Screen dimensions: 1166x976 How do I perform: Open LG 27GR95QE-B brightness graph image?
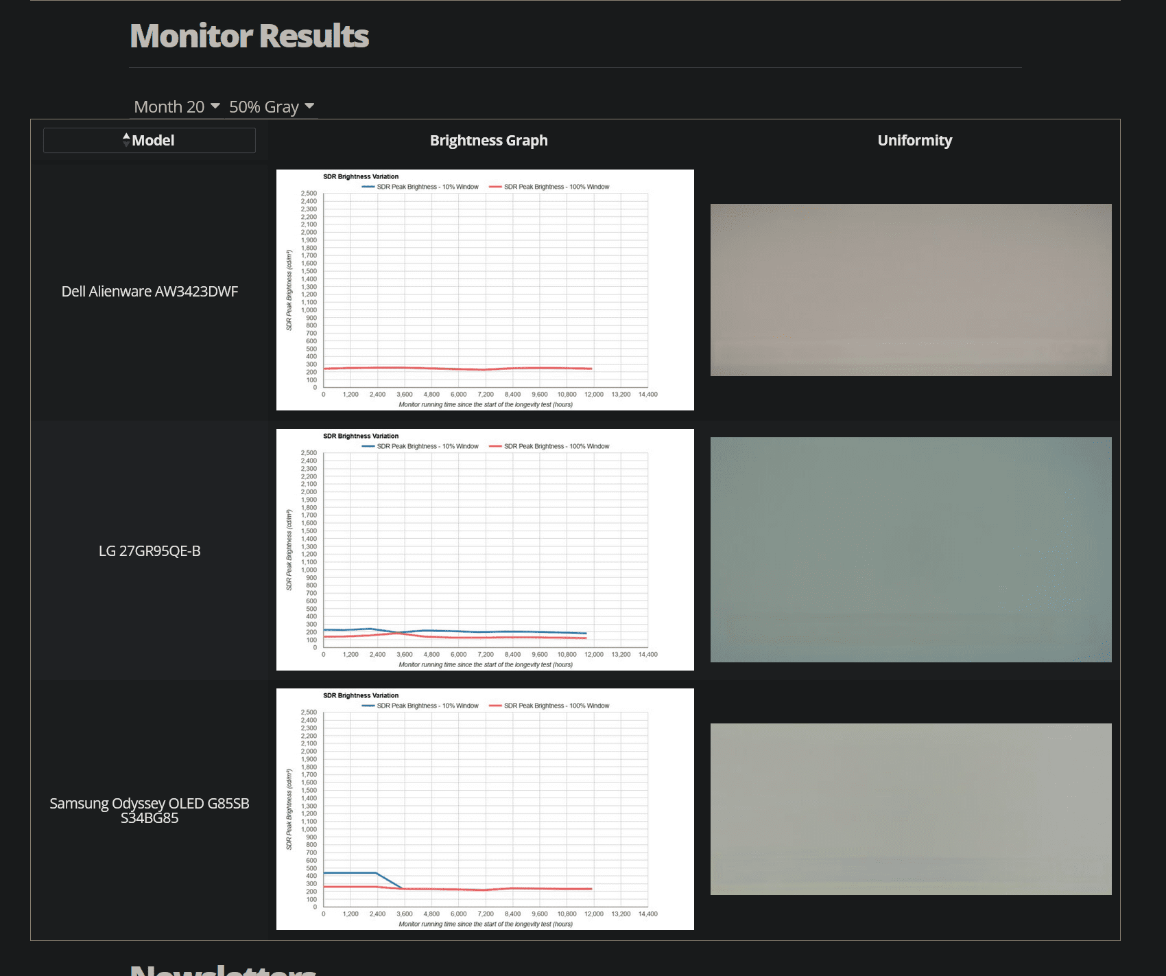[x=485, y=549]
